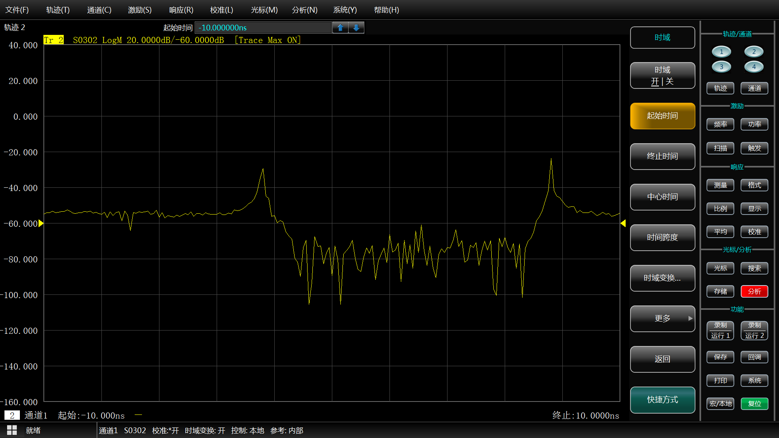Screen dimensions: 779x438
Task: Open the 格式 format button
Action: (754, 185)
